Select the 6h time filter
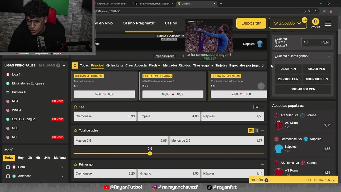 click(38, 158)
